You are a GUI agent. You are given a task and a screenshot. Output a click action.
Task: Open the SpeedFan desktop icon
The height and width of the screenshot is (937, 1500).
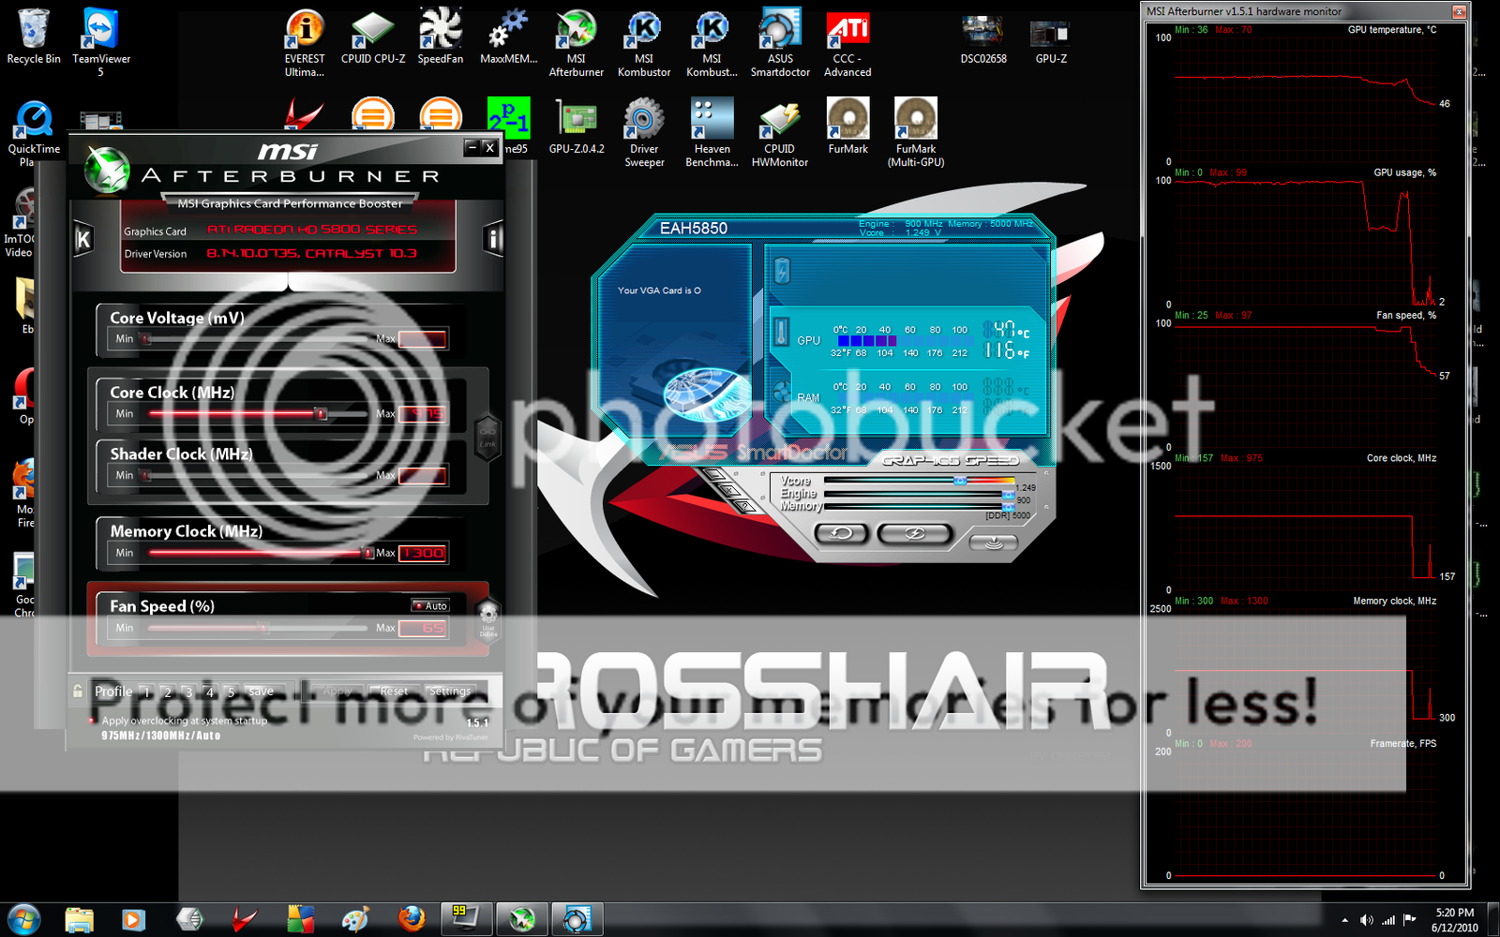[441, 37]
